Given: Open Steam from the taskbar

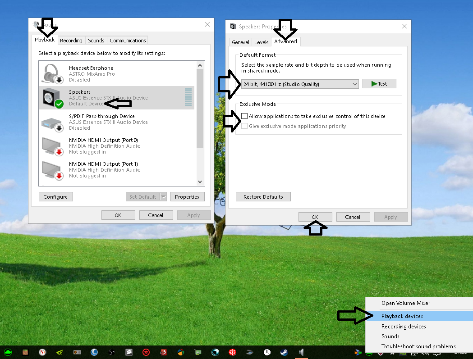Looking at the screenshot, I should pyautogui.click(x=284, y=352).
